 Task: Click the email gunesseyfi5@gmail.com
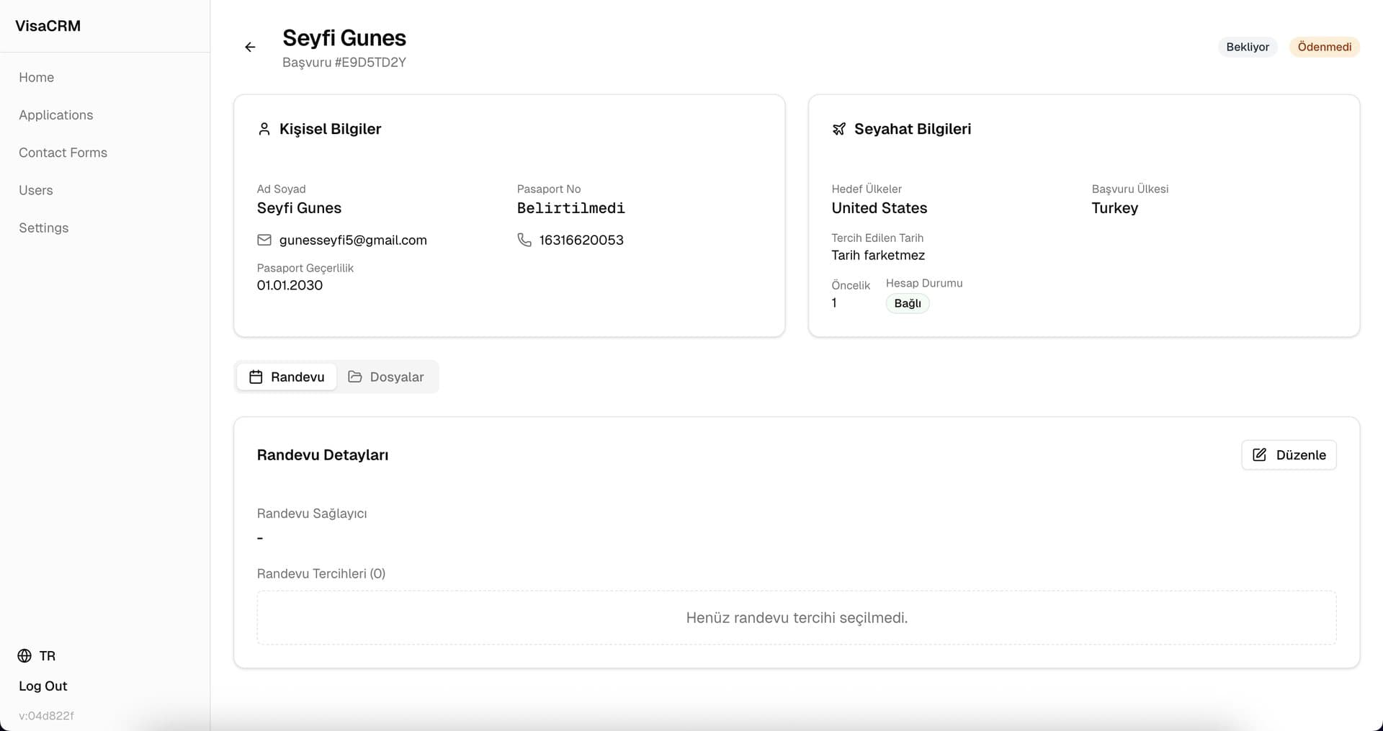click(353, 240)
